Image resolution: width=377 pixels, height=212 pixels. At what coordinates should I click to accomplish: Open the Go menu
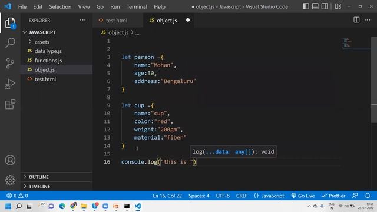click(x=100, y=6)
